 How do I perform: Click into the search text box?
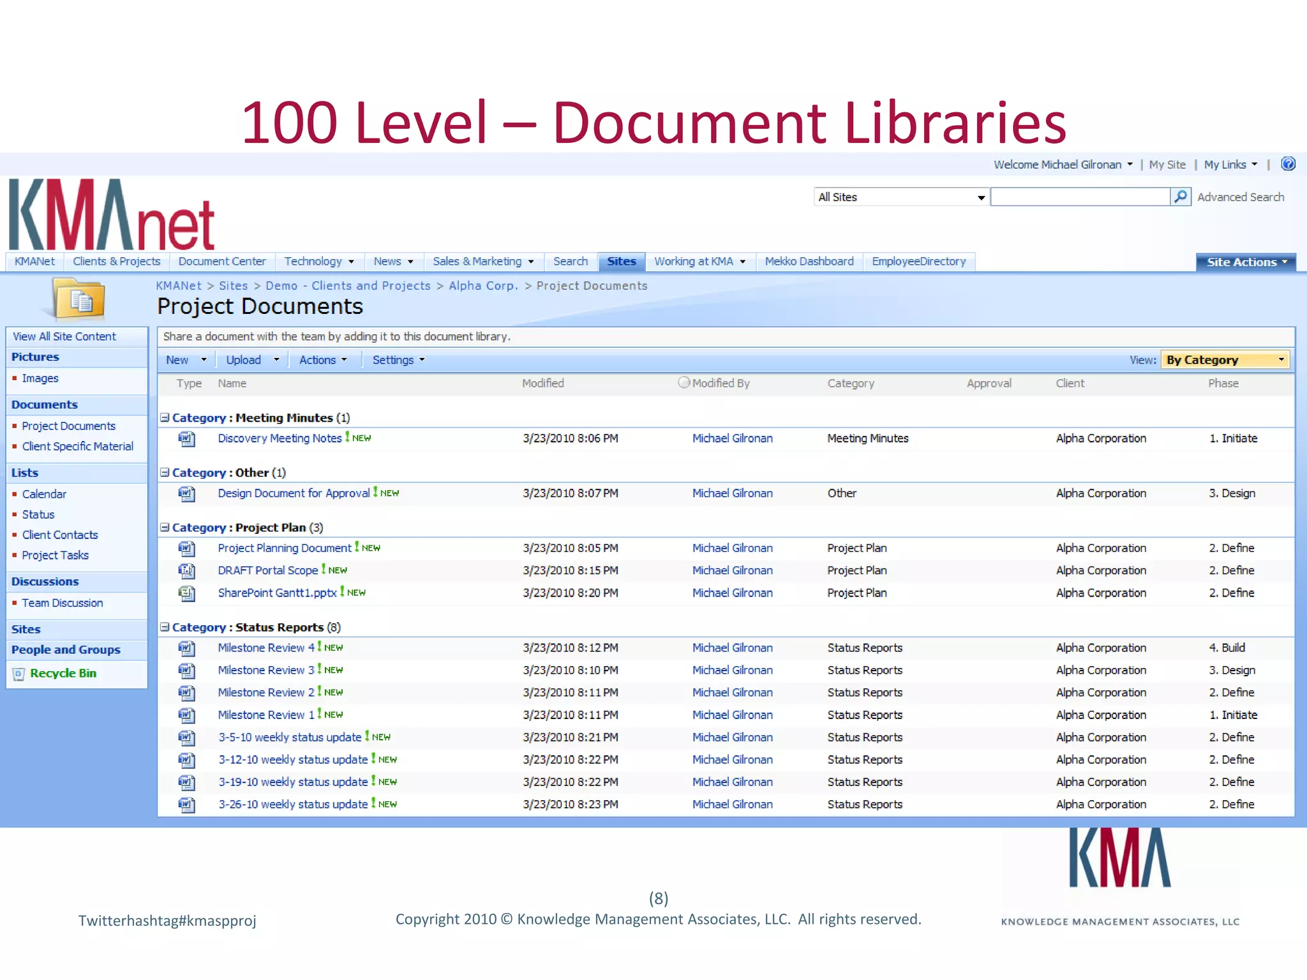[1080, 197]
